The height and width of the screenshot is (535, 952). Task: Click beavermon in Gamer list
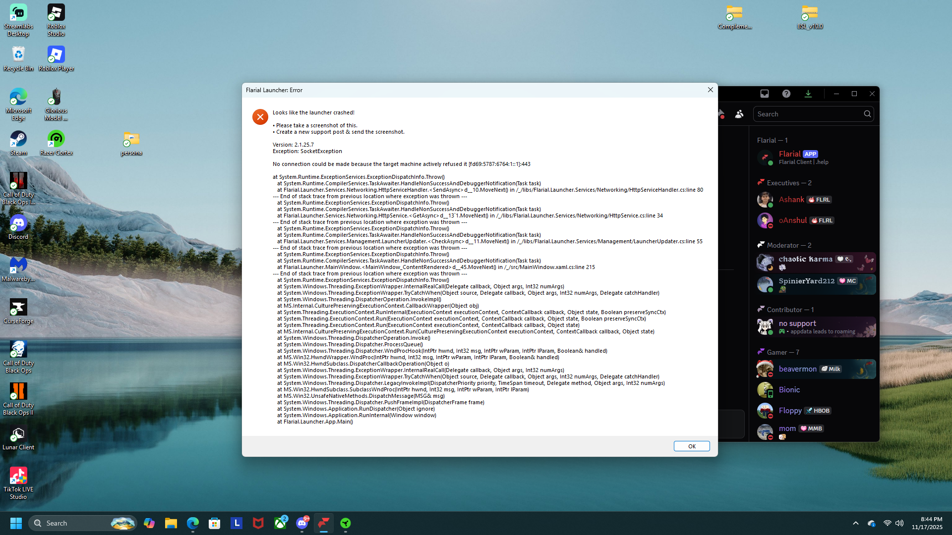point(797,369)
